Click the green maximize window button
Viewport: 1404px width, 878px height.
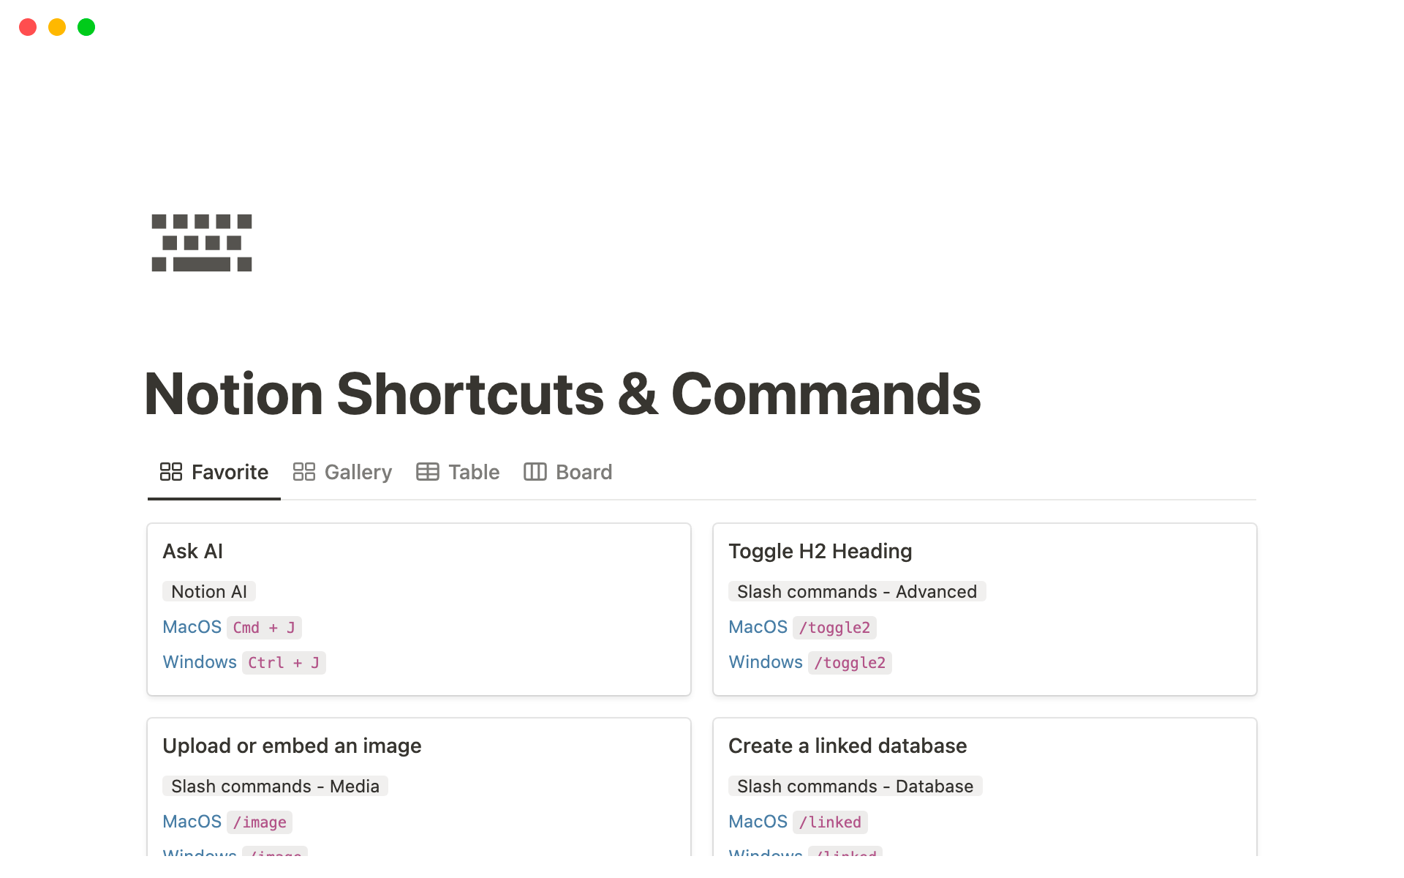tap(86, 27)
